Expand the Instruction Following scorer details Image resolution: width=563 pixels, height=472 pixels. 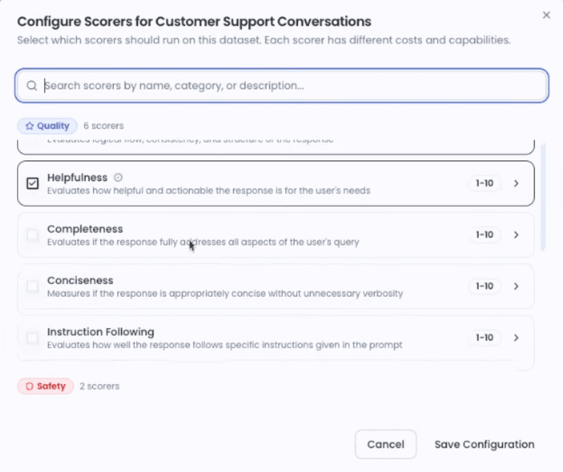516,337
